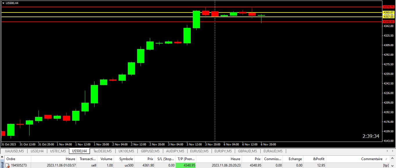
Task: Click the green take-profit cell 4348.95
Action: (x=186, y=165)
